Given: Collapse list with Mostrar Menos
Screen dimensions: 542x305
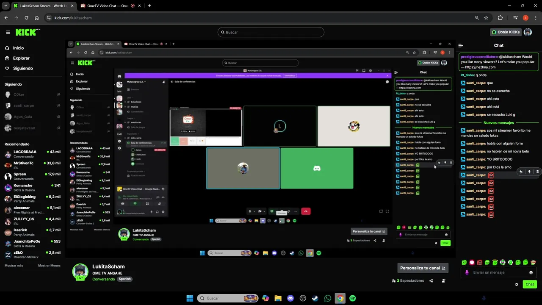Looking at the screenshot, I should coord(49,266).
